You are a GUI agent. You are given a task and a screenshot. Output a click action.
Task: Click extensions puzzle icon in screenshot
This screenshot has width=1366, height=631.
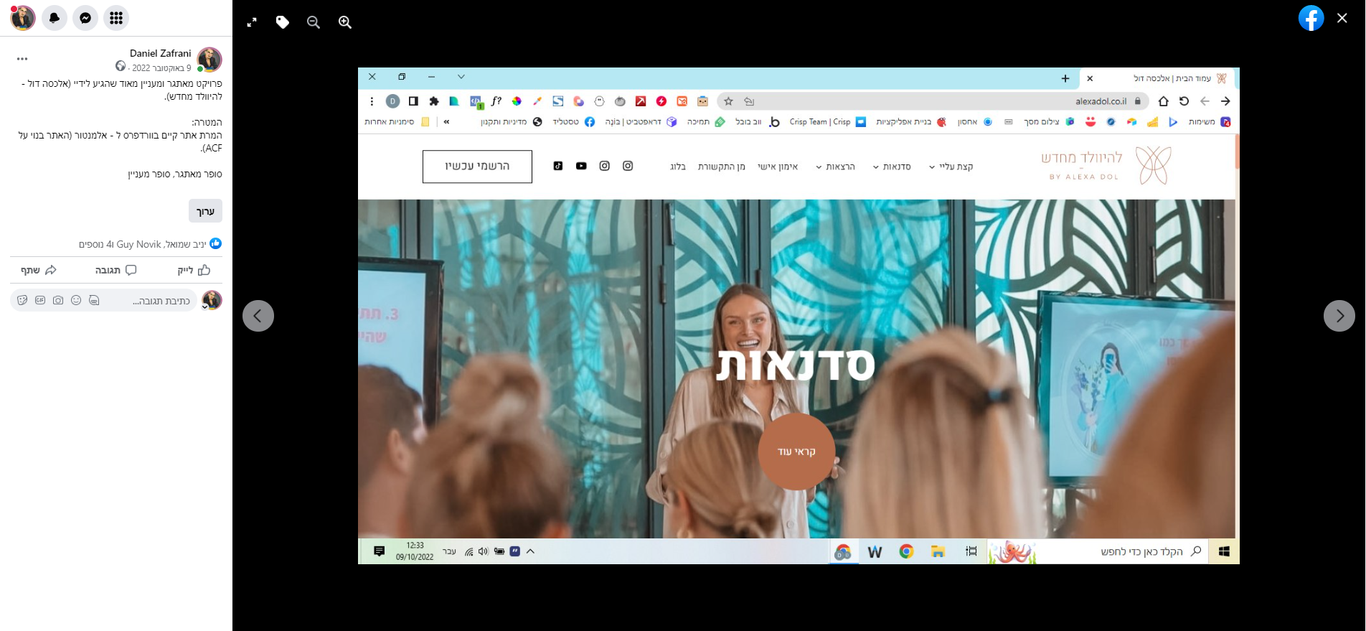(434, 101)
